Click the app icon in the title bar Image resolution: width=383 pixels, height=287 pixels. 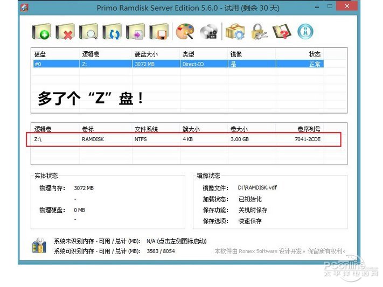coord(24,8)
